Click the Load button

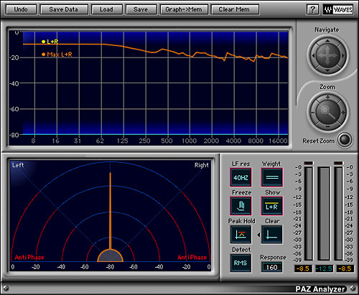pos(106,9)
